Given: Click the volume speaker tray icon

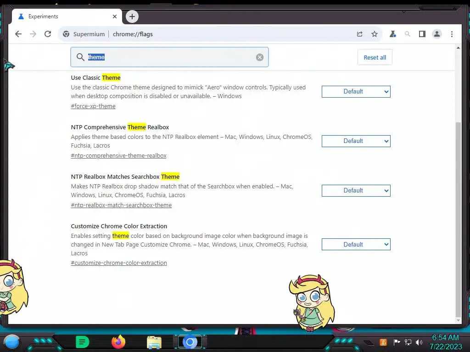Looking at the screenshot, I should click(419, 342).
